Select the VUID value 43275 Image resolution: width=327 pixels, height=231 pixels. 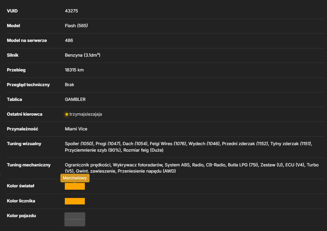[x=71, y=11]
